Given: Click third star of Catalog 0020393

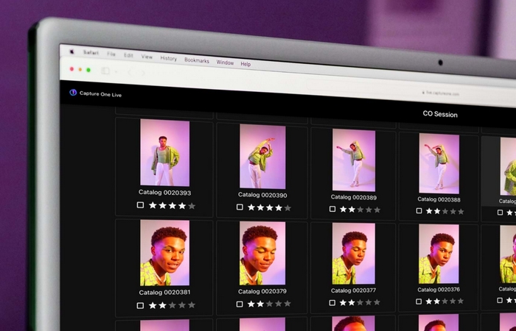Looking at the screenshot, I should (172, 205).
